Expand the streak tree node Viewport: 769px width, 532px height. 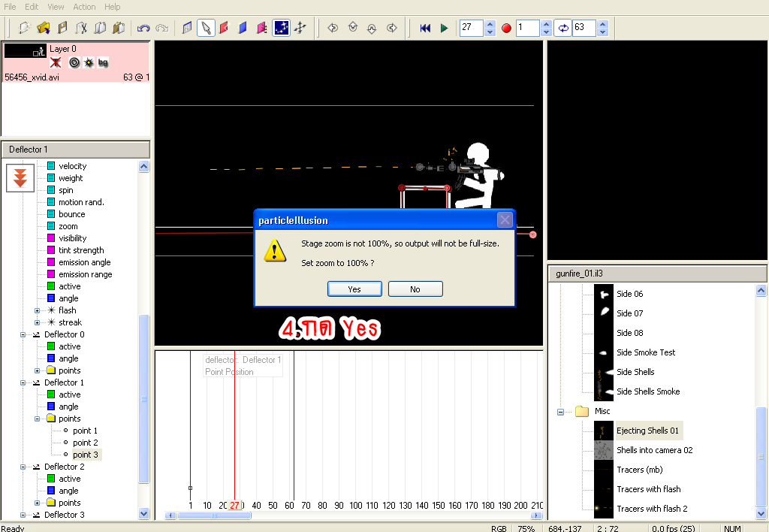[x=37, y=323]
